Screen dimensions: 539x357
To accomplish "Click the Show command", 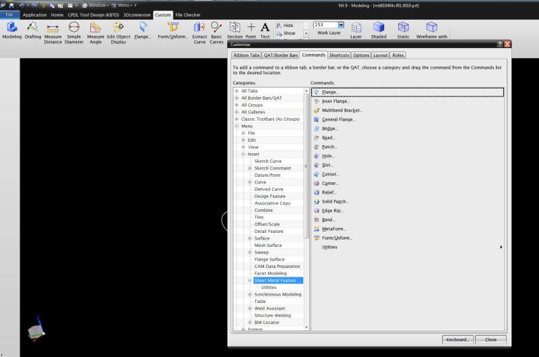I will (286, 33).
